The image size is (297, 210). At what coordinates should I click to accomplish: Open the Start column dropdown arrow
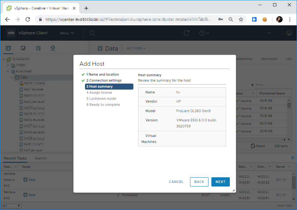coord(251,167)
